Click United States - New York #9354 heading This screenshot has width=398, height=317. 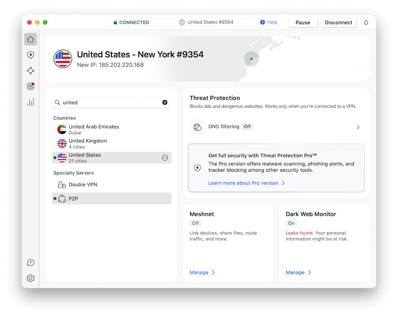pos(140,54)
